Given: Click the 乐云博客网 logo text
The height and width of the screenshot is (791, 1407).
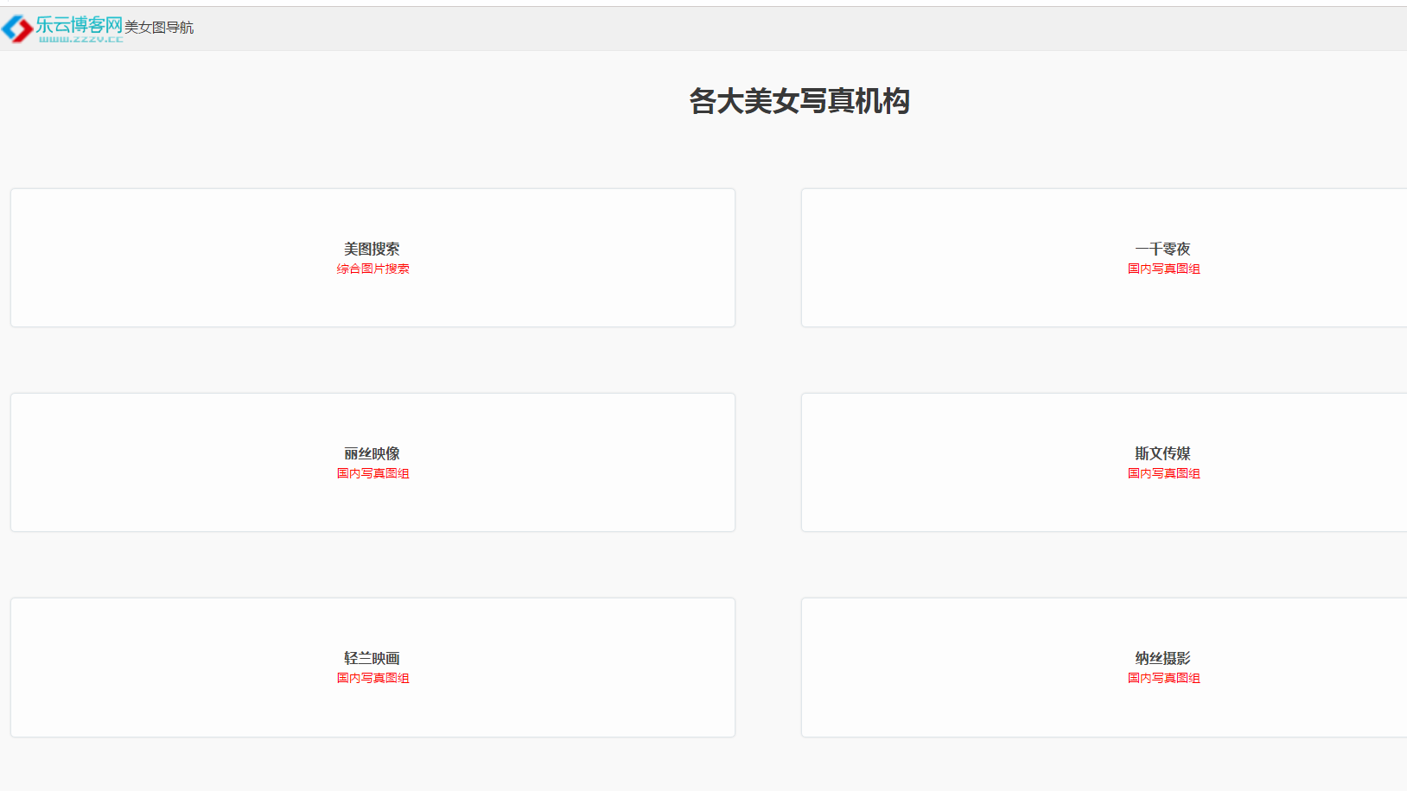Looking at the screenshot, I should click(79, 24).
